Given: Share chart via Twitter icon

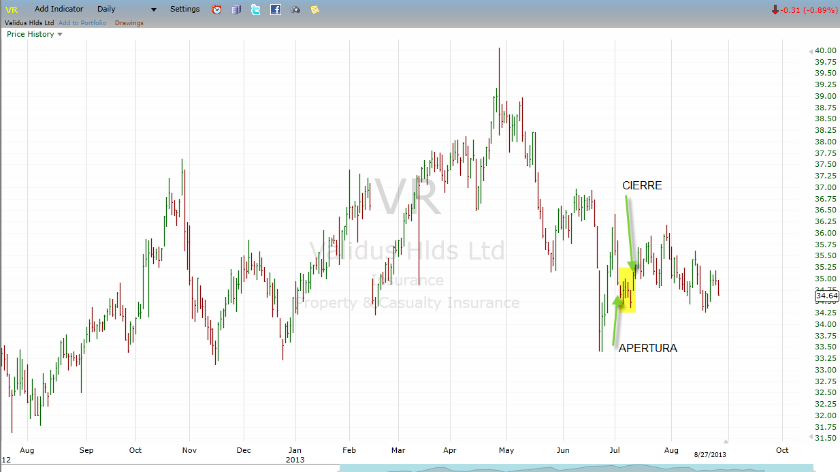Looking at the screenshot, I should 256,10.
